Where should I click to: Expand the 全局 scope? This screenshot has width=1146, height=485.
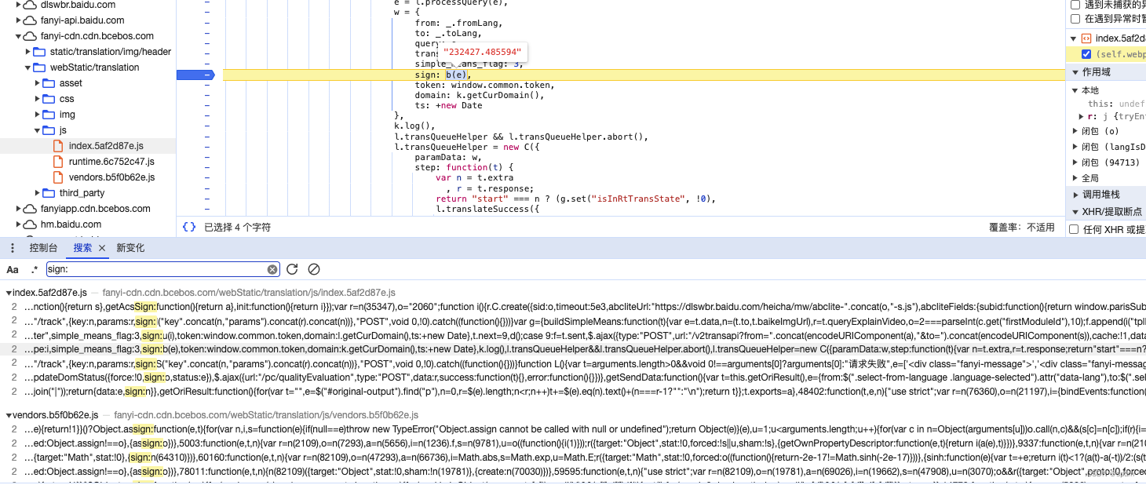click(x=1076, y=178)
